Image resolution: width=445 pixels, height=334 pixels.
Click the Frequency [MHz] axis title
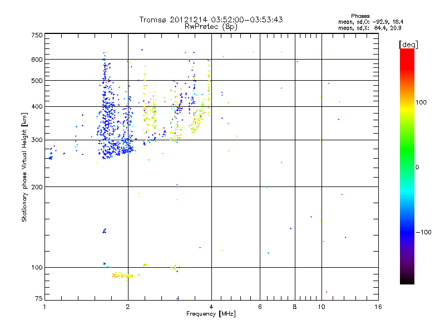point(211,314)
